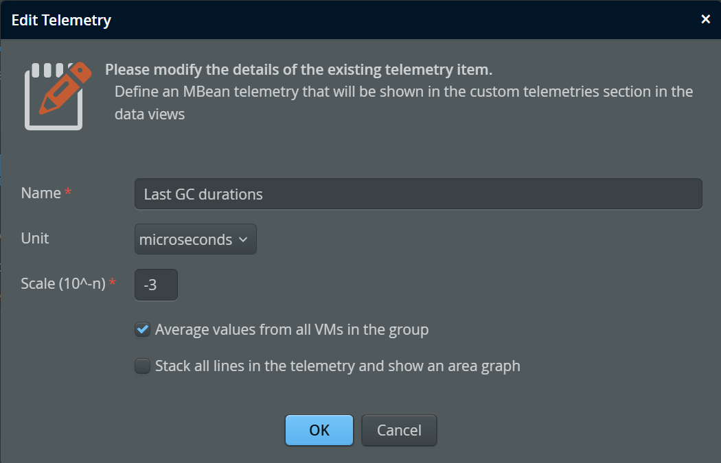Click the red asterisk beside Scale
This screenshot has width=721, height=463.
coord(112,283)
